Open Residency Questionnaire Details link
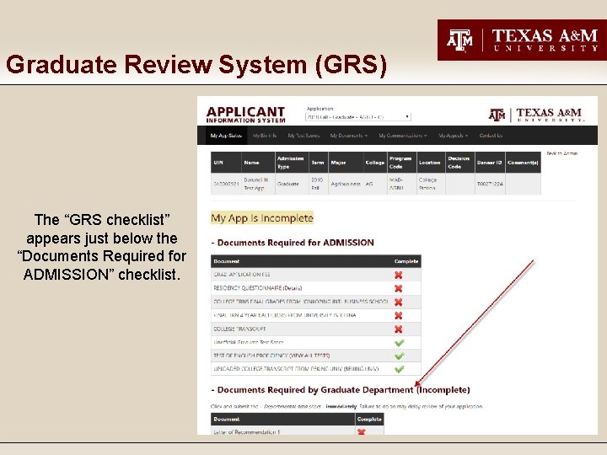The image size is (607, 455). [x=293, y=288]
